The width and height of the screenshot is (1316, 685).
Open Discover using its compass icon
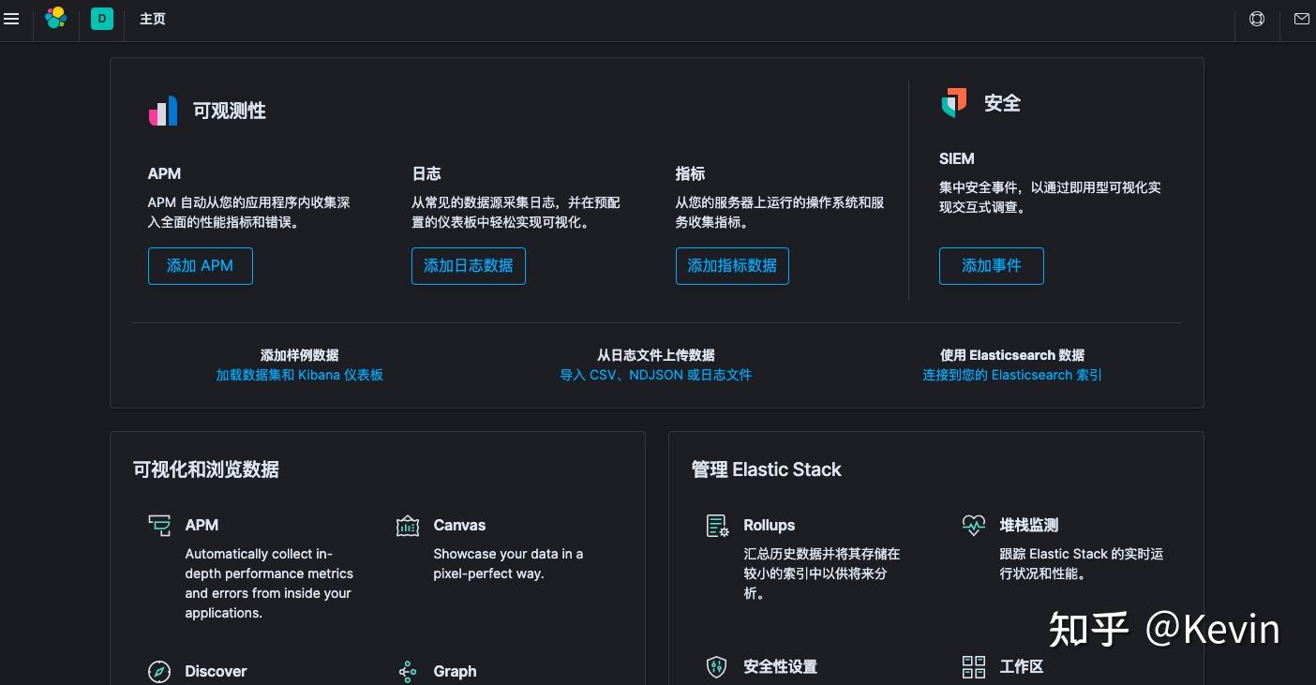tap(159, 671)
